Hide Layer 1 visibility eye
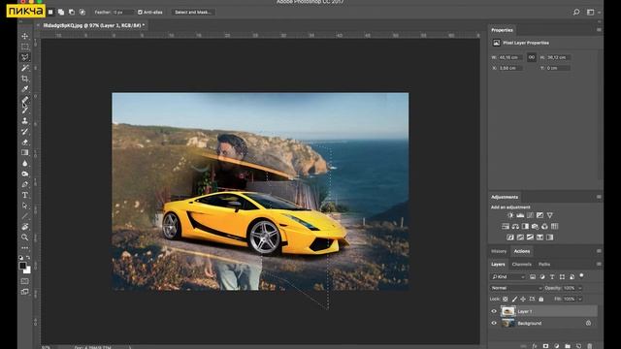The width and height of the screenshot is (621, 349). (494, 311)
